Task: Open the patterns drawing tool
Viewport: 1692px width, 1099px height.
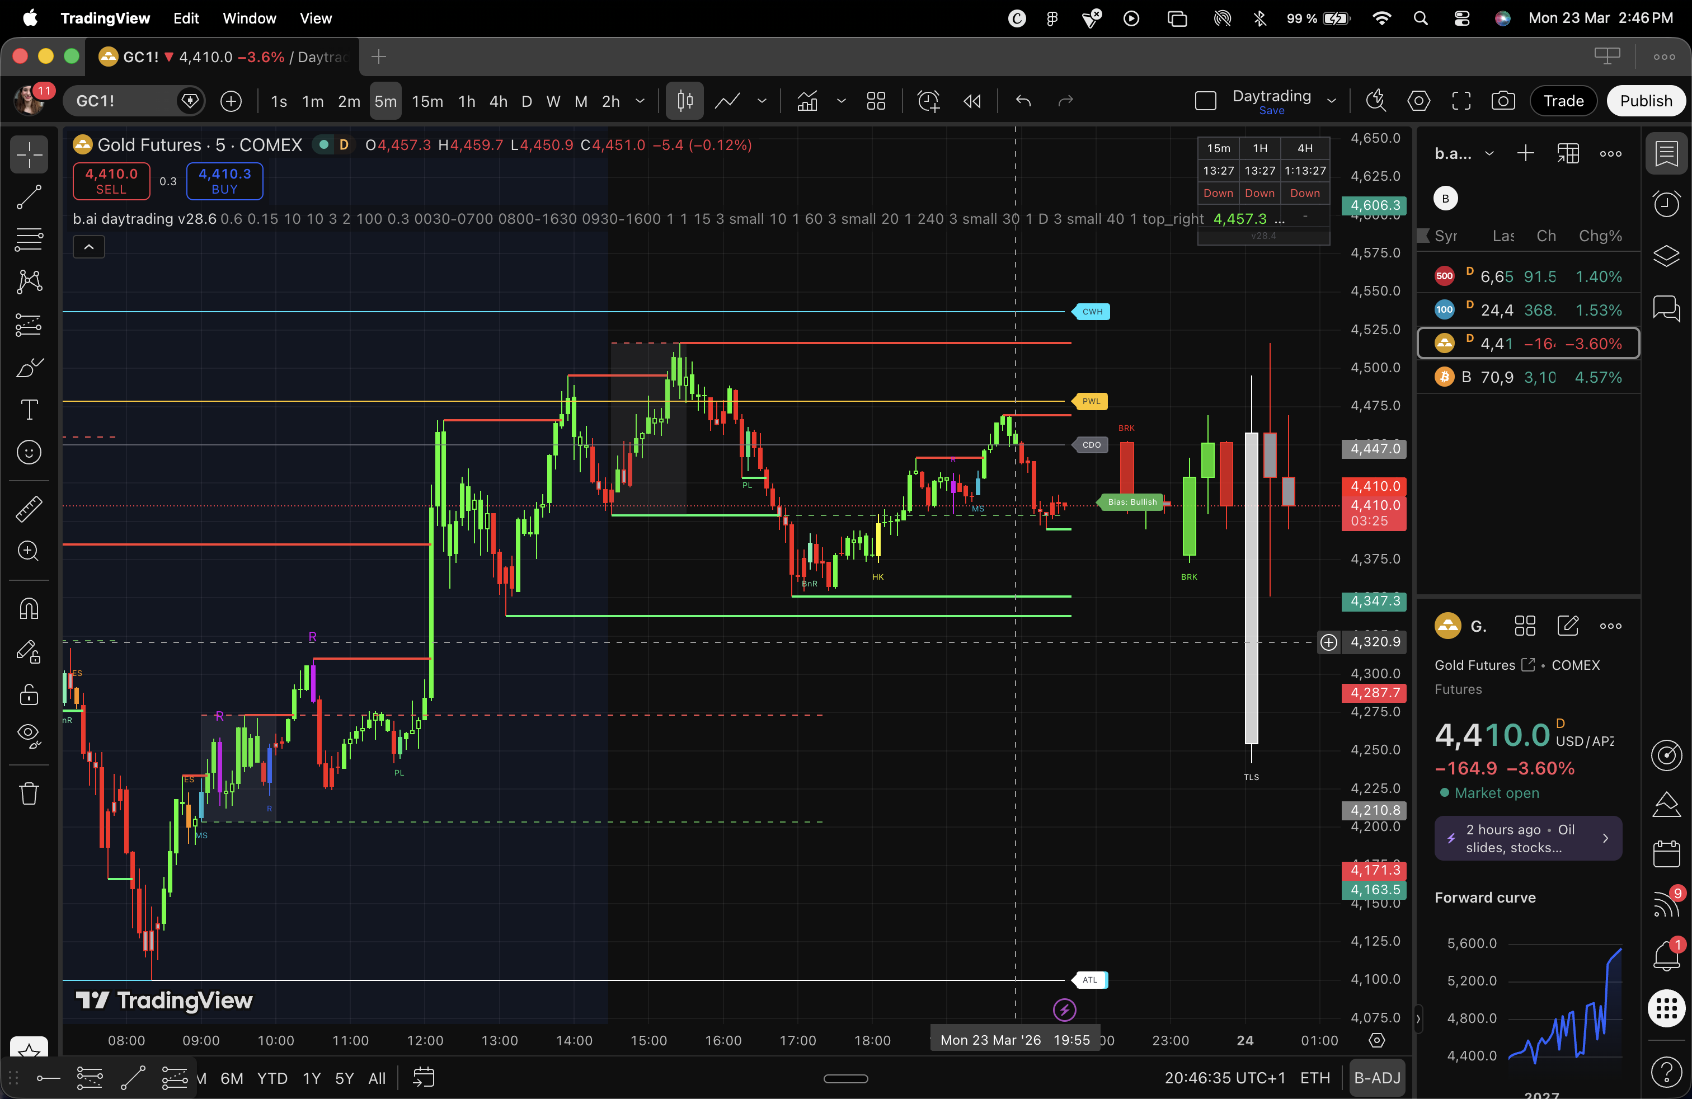Action: (x=29, y=282)
